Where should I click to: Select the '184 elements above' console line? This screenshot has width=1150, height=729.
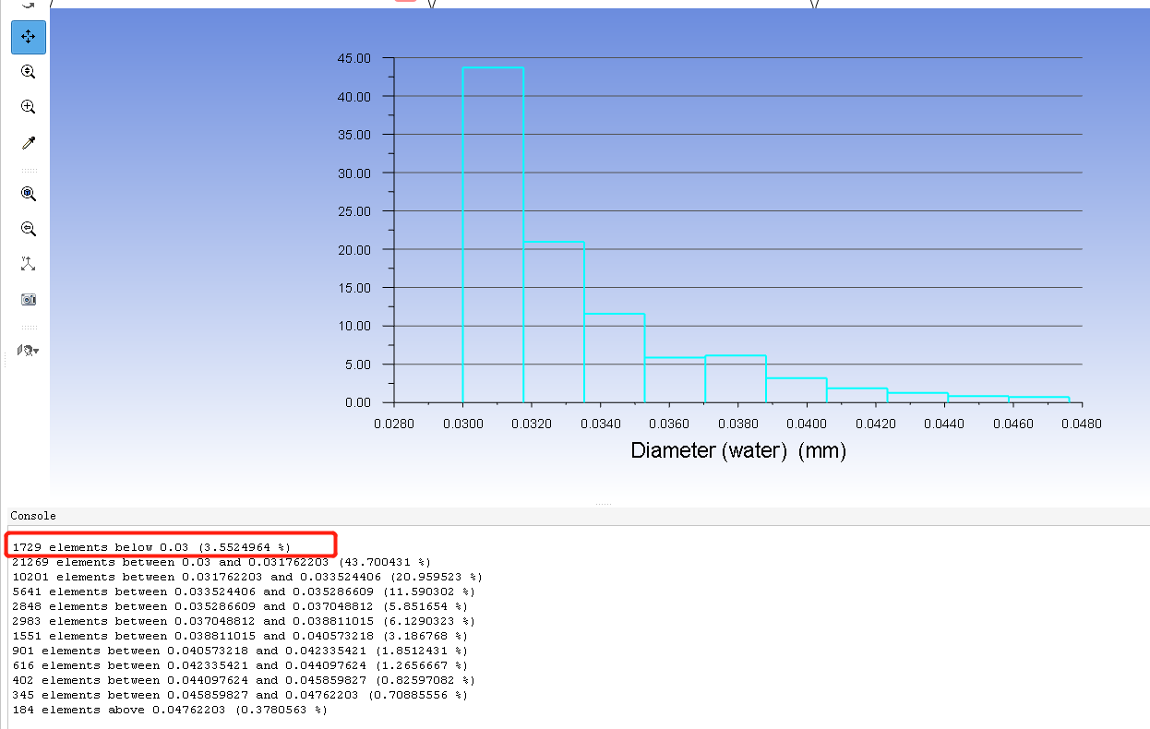(170, 710)
